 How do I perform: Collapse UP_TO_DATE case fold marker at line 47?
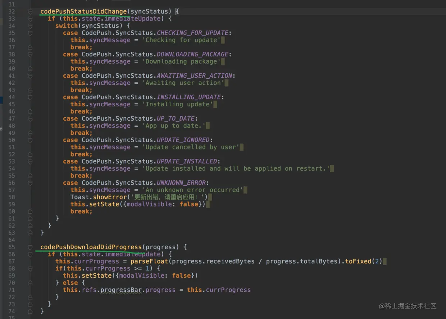click(x=30, y=119)
